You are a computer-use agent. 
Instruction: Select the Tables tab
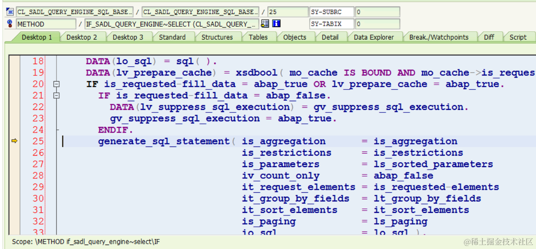258,37
